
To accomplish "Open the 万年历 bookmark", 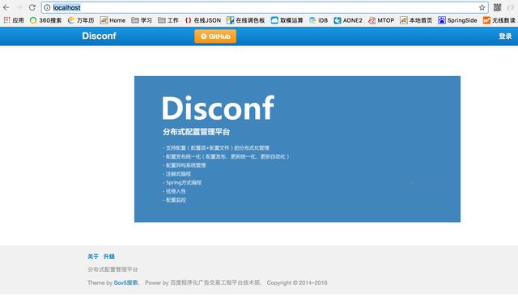I will tap(81, 20).
